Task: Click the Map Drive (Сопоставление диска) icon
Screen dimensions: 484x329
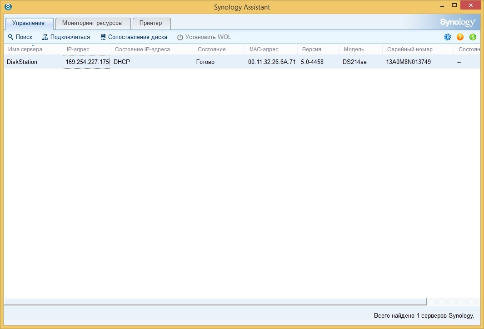Action: pyautogui.click(x=103, y=37)
